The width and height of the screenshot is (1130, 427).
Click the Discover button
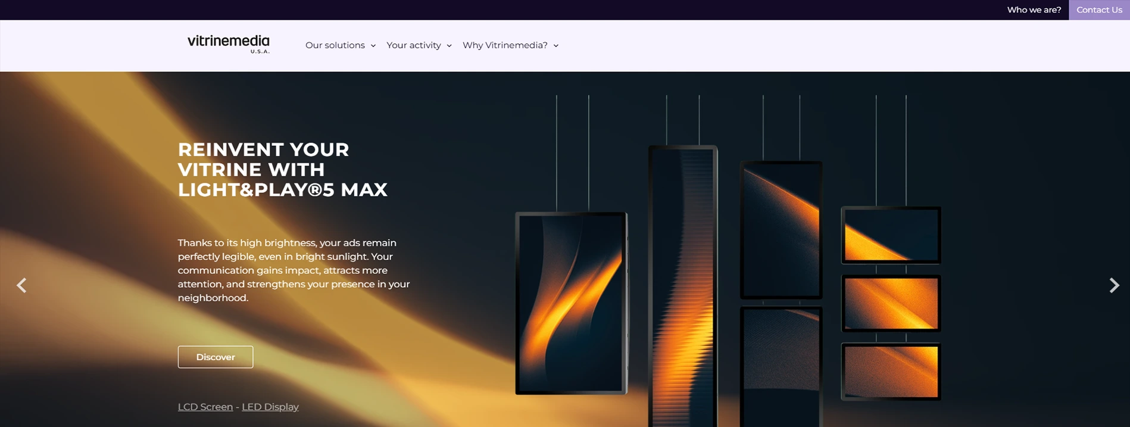click(x=216, y=357)
